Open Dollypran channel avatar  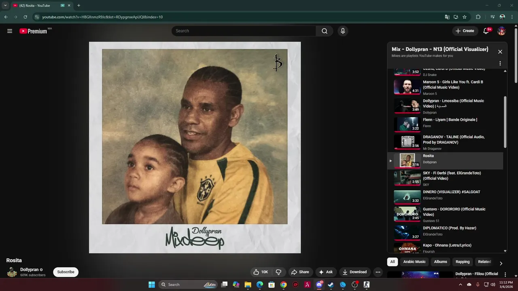coord(12,272)
